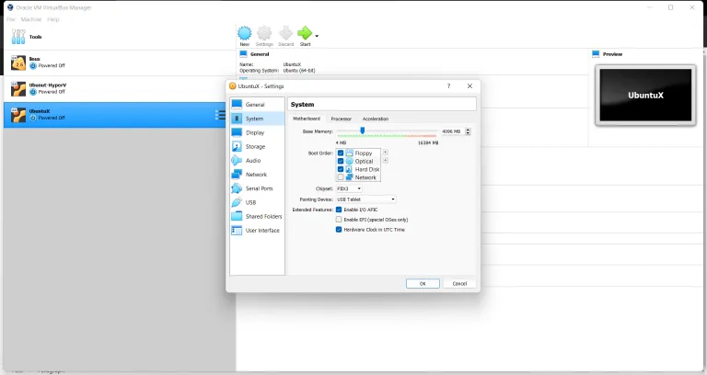Click the UbuntuX VM icon in list

18,115
